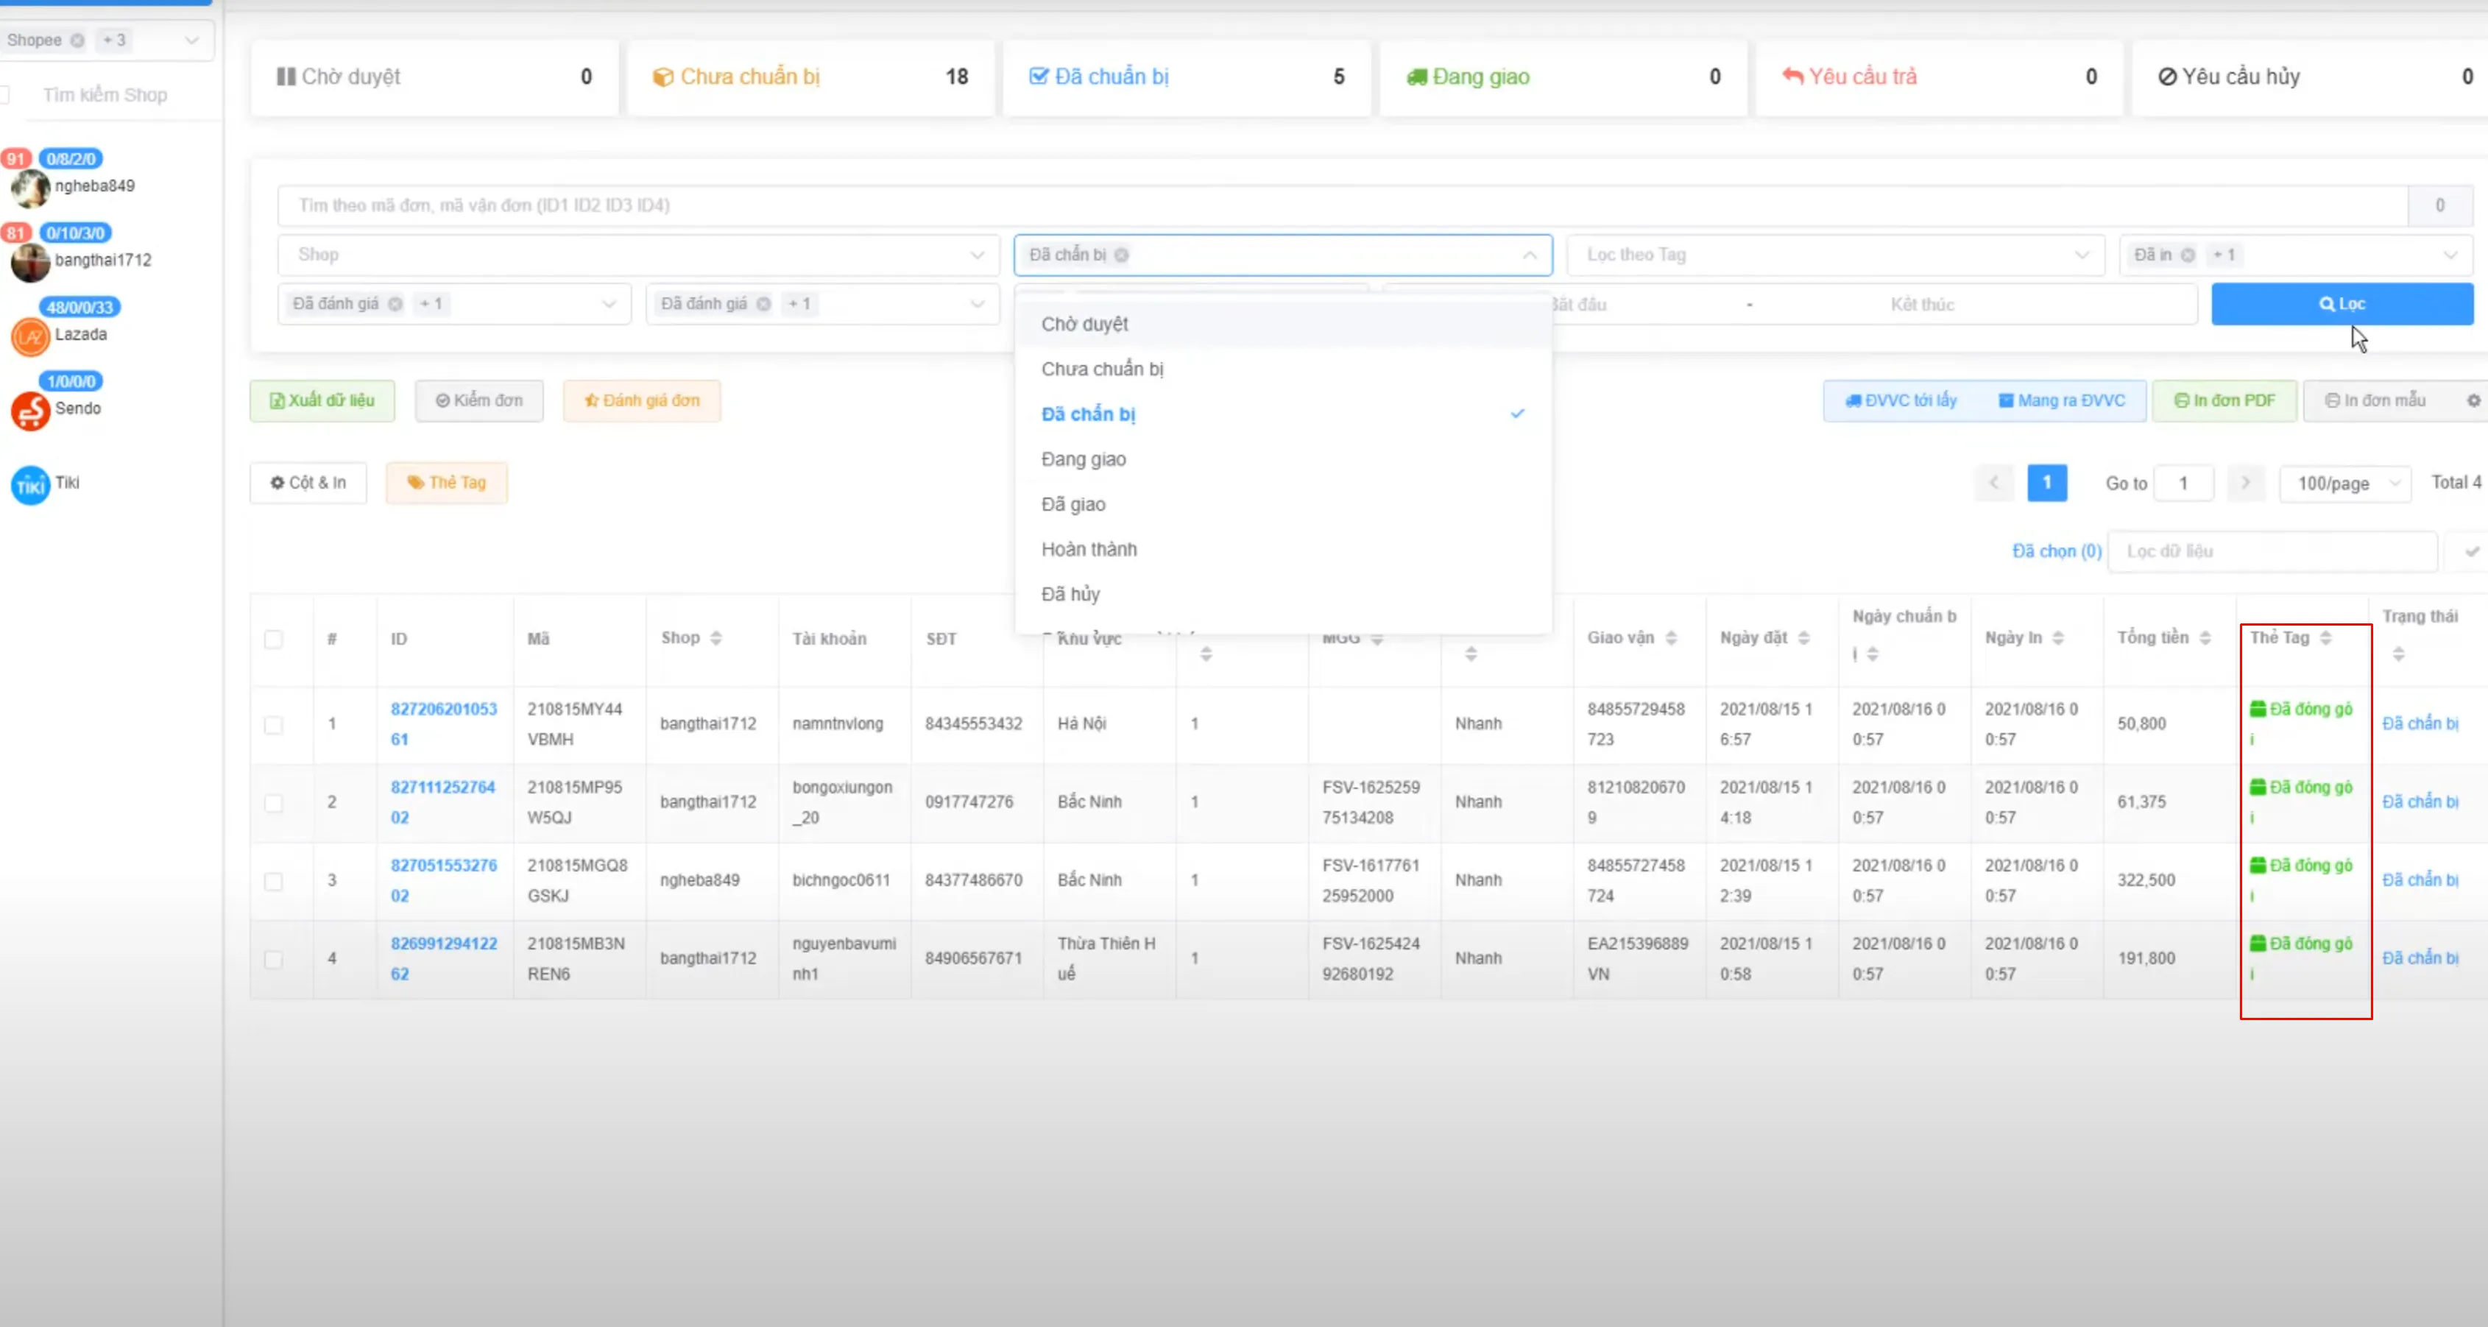The image size is (2488, 1327).
Task: Sort by Ngày đặt column arrows
Action: 1803,638
